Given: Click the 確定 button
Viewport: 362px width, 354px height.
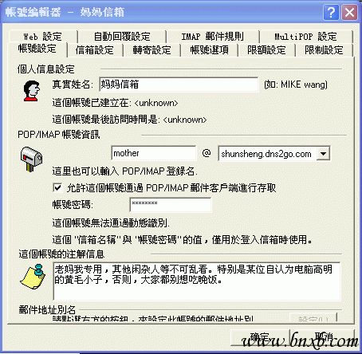Looking at the screenshot, I should [x=260, y=337].
